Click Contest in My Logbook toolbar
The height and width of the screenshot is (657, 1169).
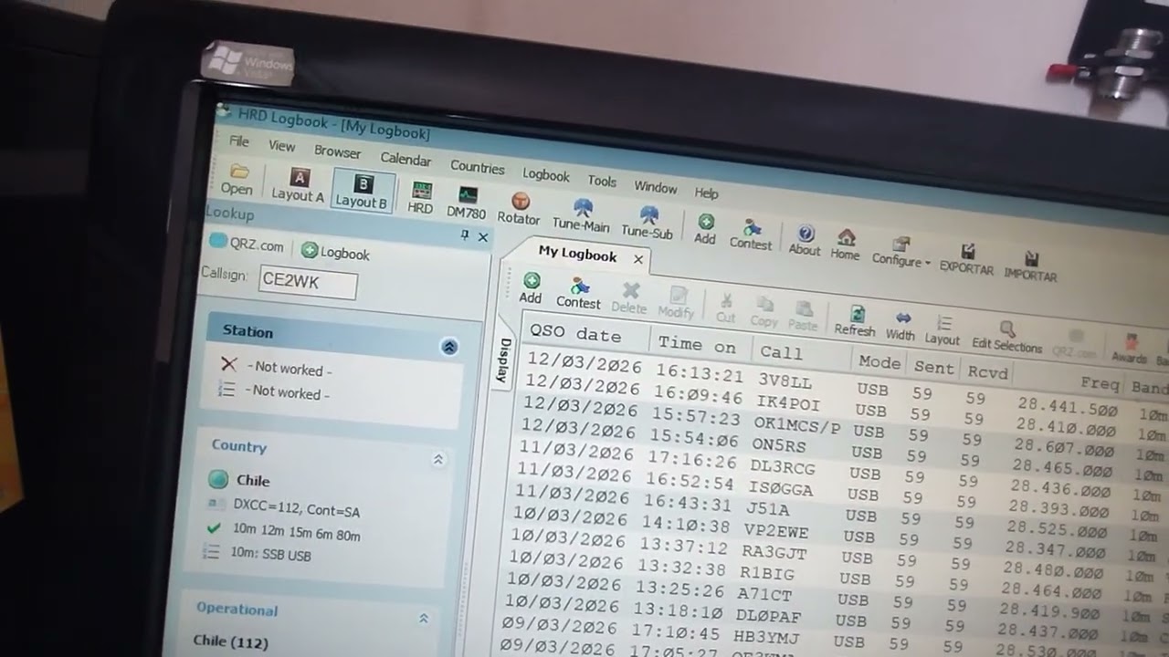578,294
